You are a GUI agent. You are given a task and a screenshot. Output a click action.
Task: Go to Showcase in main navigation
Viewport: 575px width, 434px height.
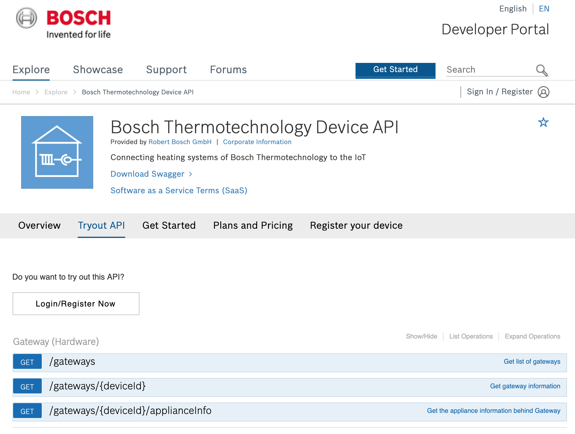[98, 70]
